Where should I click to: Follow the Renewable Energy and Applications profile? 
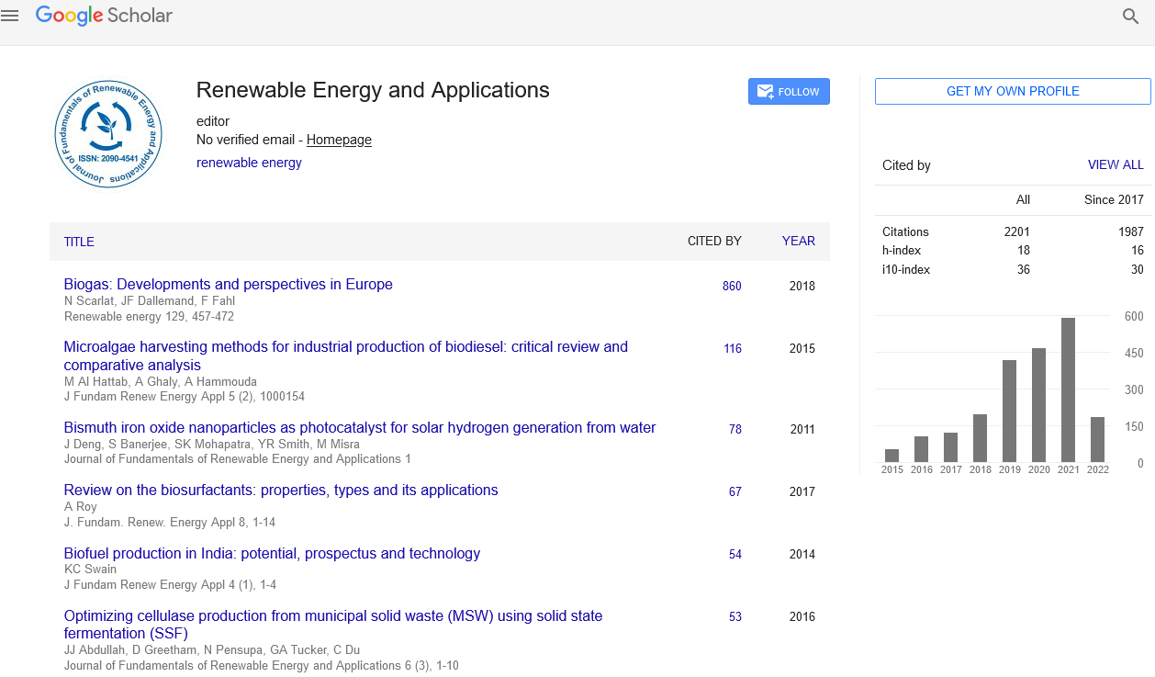pos(789,92)
